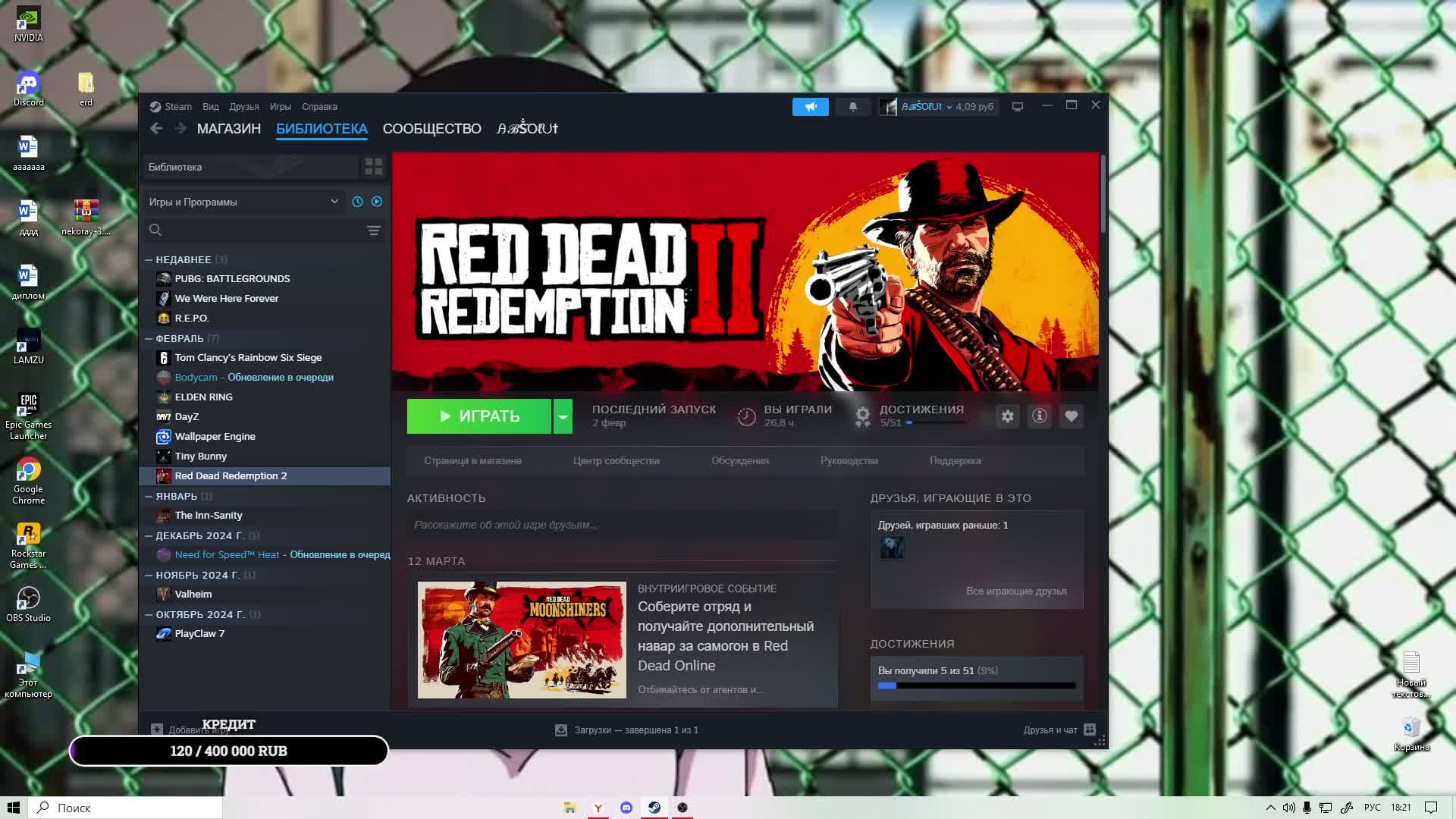Viewport: 1456px width, 819px height.
Task: Click the announcements megaphone icon
Action: (x=810, y=107)
